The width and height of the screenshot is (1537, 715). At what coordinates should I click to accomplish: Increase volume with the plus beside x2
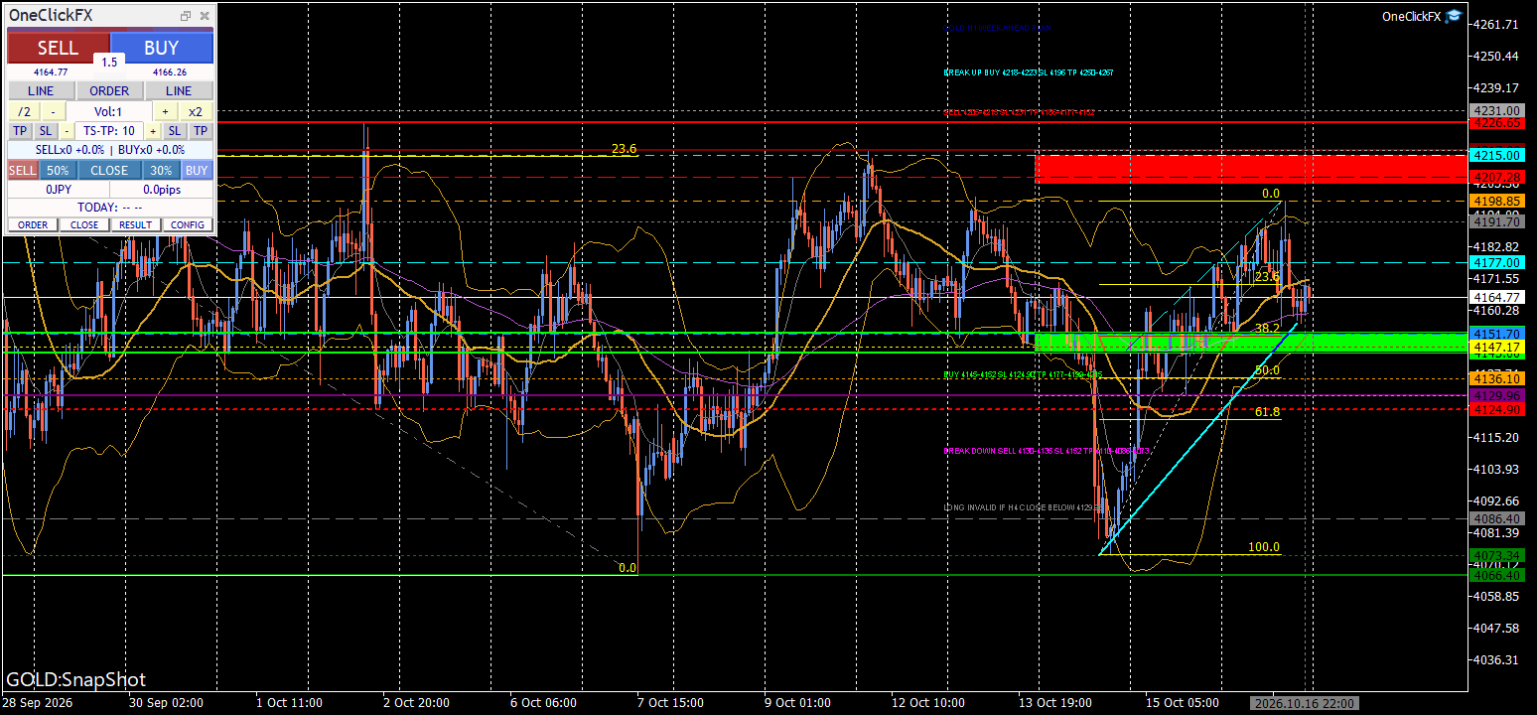166,112
